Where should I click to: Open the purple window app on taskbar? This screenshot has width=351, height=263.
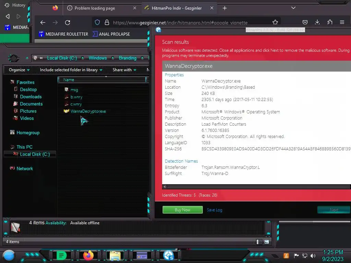pos(142,255)
